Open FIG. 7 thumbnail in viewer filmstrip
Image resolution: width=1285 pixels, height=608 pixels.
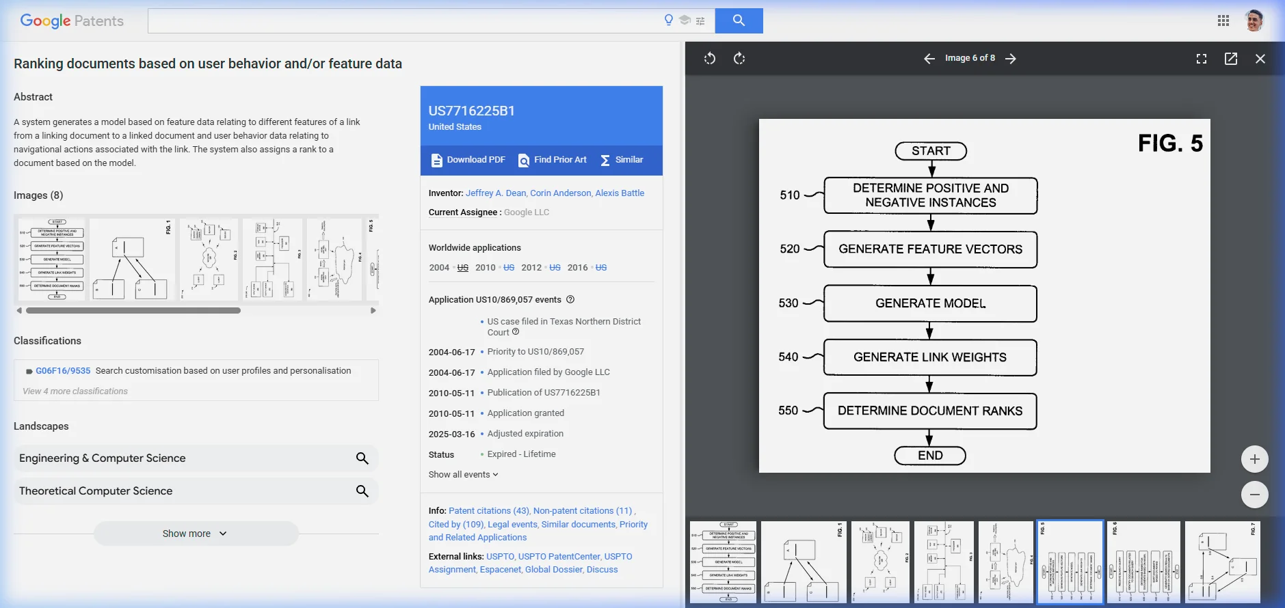tap(1223, 562)
